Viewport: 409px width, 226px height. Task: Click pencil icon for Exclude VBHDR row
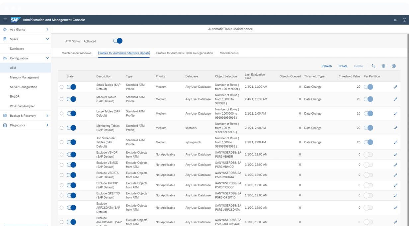tap(395, 155)
